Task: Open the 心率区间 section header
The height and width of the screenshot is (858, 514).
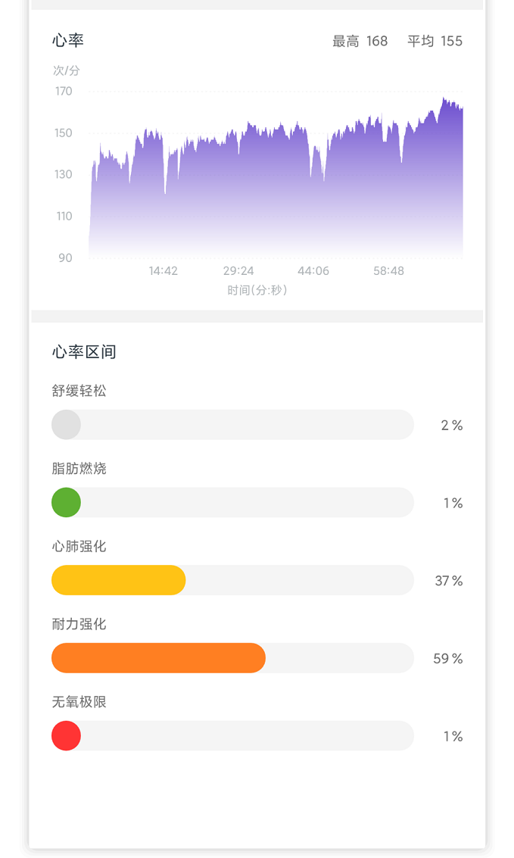Action: click(80, 351)
